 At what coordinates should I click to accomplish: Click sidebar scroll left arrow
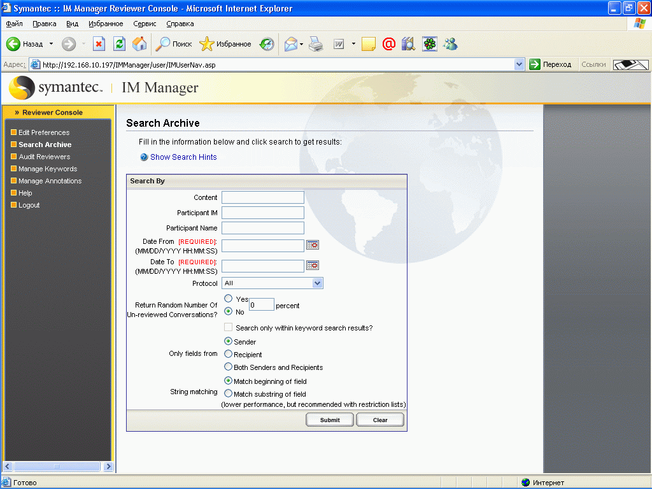[x=8, y=467]
